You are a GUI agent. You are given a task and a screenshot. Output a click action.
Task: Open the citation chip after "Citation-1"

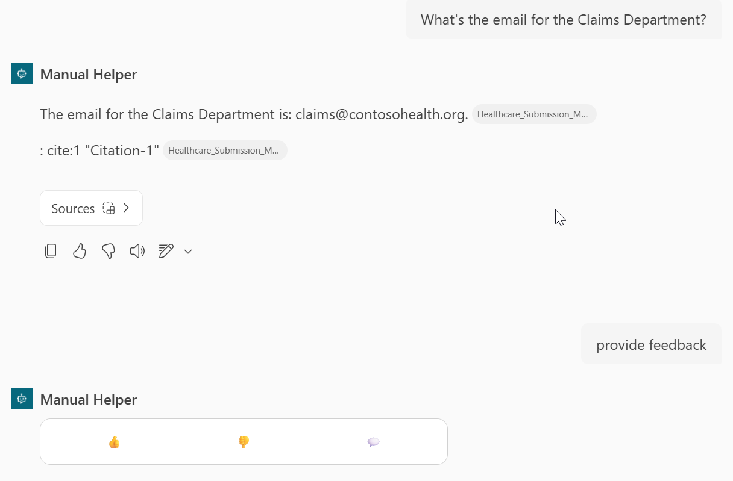(x=224, y=151)
